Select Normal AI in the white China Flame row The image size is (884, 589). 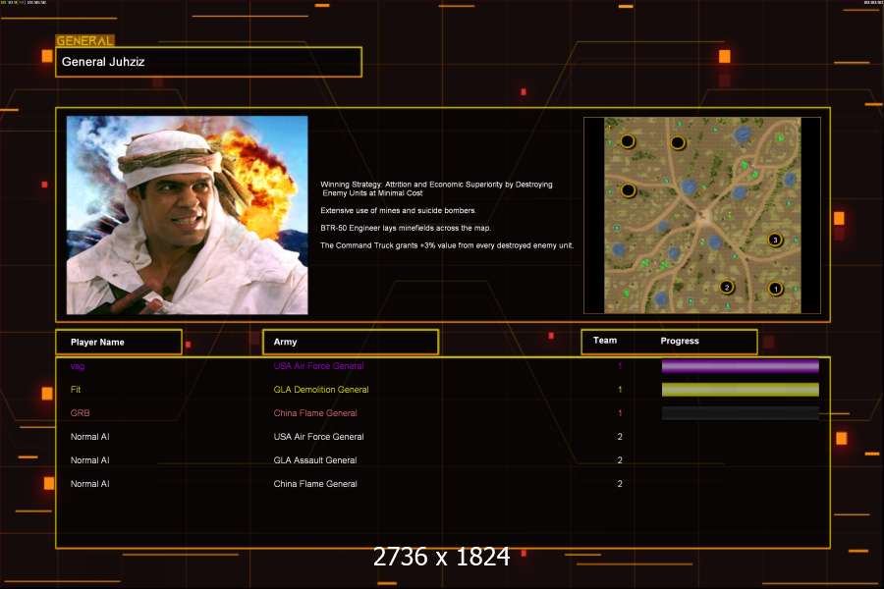pos(89,484)
